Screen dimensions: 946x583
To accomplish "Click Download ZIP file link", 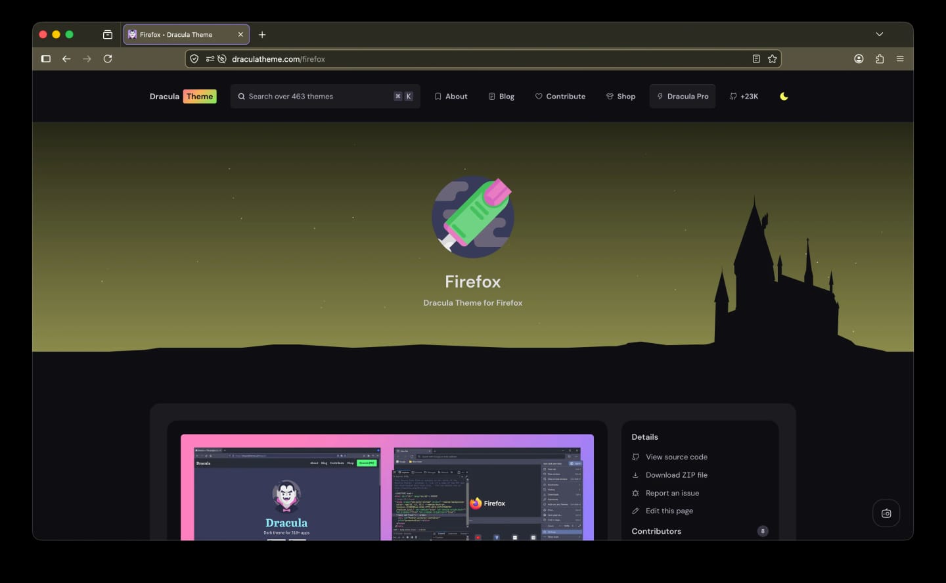I will [669, 475].
